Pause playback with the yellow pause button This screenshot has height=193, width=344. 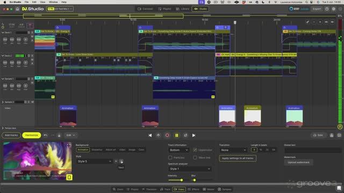[x=177, y=136]
